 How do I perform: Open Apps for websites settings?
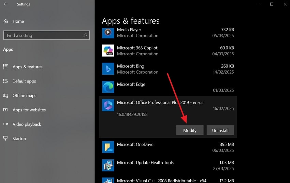[x=29, y=110]
